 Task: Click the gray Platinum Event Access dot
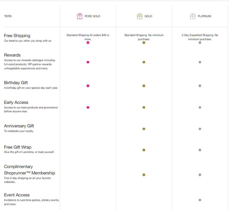pos(200,200)
